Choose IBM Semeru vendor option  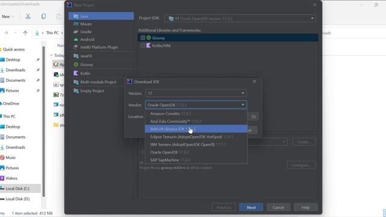(196, 145)
